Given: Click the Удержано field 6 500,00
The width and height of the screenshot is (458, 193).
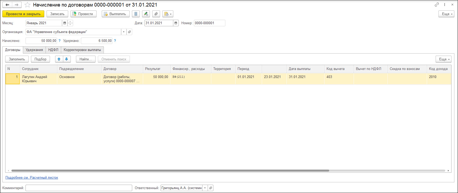Looking at the screenshot, I should pos(97,41).
